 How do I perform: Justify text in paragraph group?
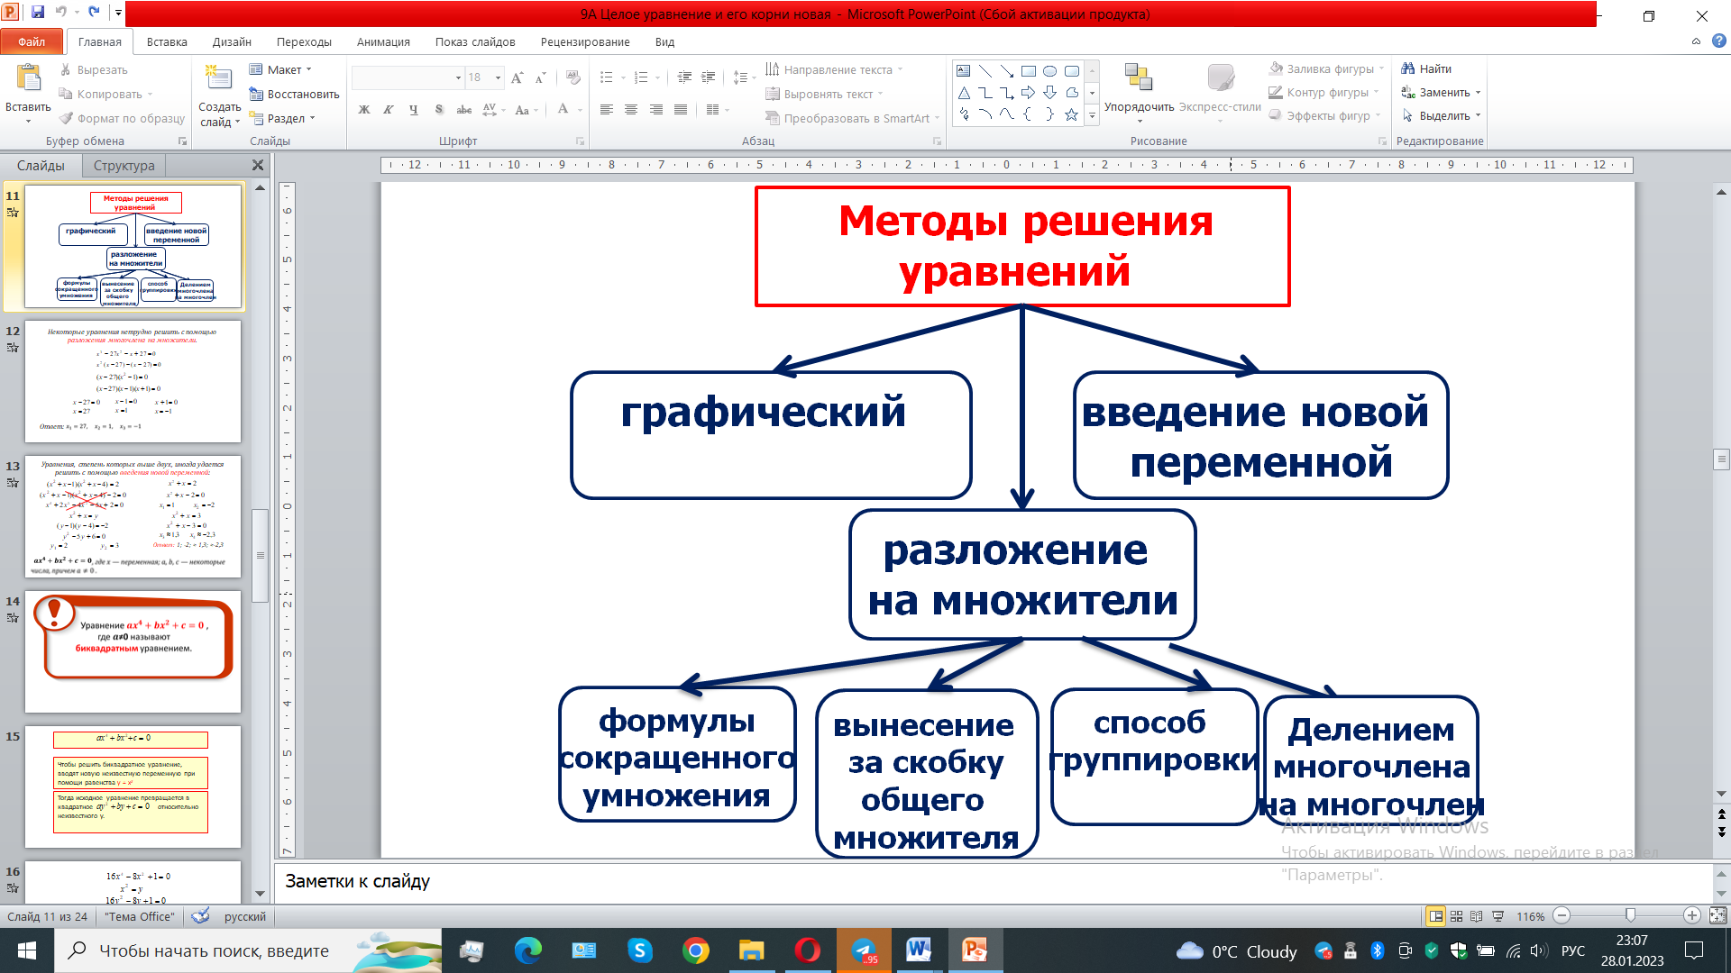(681, 110)
